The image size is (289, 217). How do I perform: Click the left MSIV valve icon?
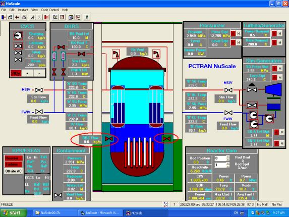[39, 90]
